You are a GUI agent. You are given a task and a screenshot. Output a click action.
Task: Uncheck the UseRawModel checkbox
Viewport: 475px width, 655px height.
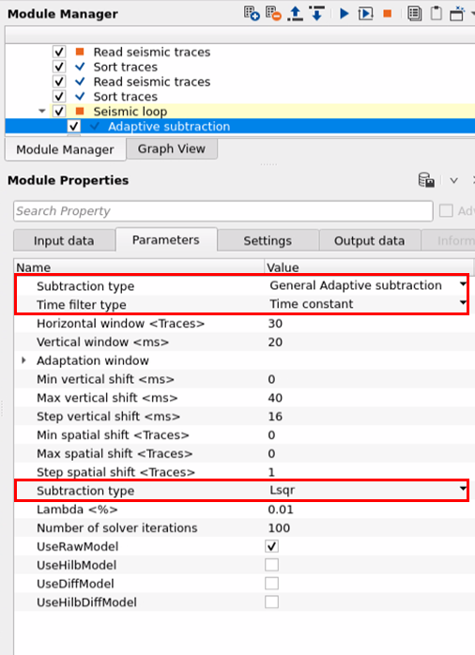(x=271, y=546)
